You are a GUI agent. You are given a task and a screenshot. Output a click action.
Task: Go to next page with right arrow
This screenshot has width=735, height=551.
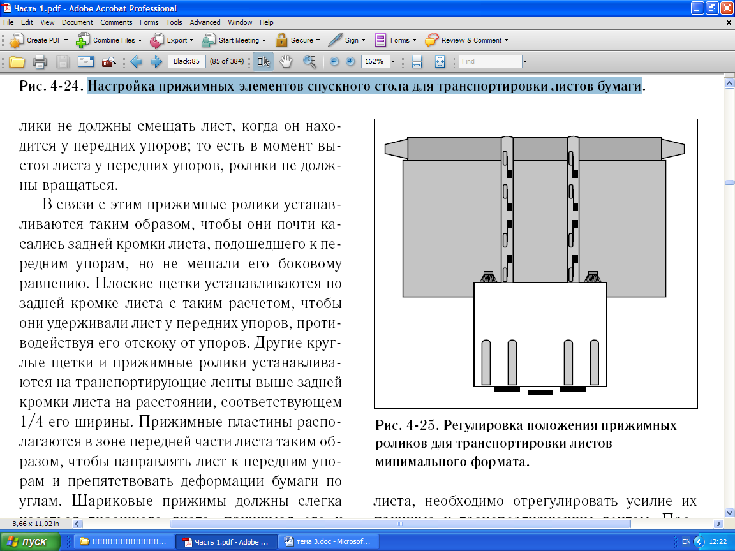point(156,61)
